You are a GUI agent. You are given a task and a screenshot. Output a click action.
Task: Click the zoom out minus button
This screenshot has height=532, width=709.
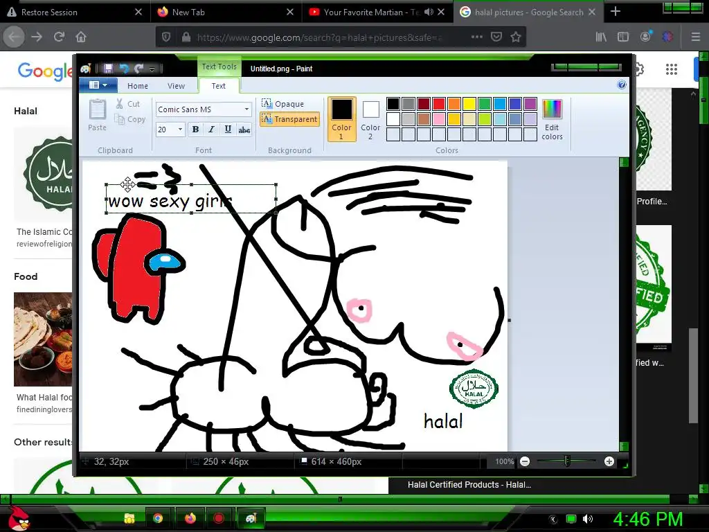(x=525, y=461)
